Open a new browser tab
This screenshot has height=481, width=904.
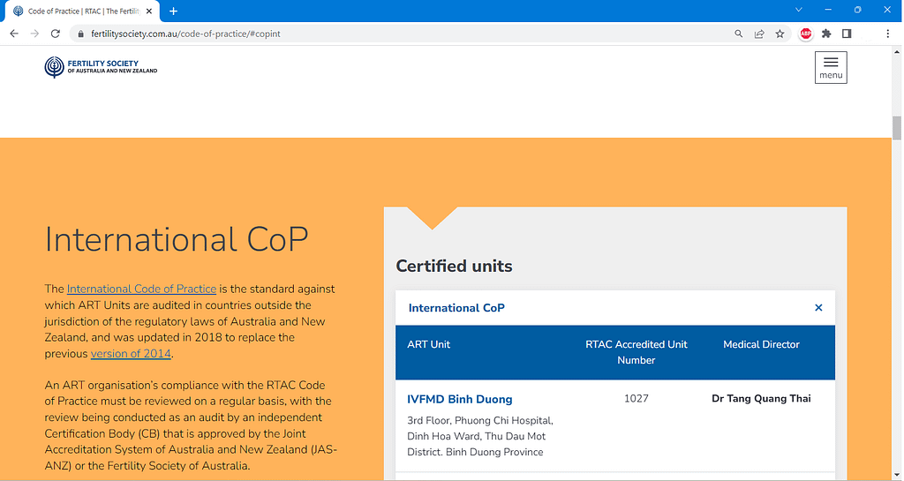(174, 11)
